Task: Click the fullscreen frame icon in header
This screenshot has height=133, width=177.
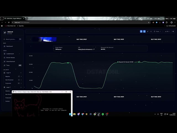Action: click(x=151, y=31)
